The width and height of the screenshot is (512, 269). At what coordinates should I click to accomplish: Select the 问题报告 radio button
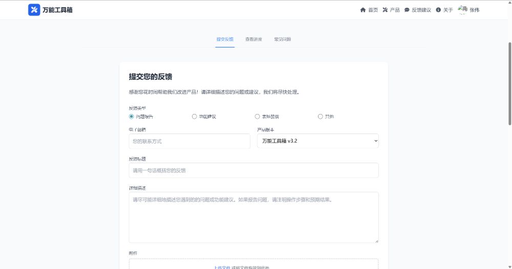point(131,117)
